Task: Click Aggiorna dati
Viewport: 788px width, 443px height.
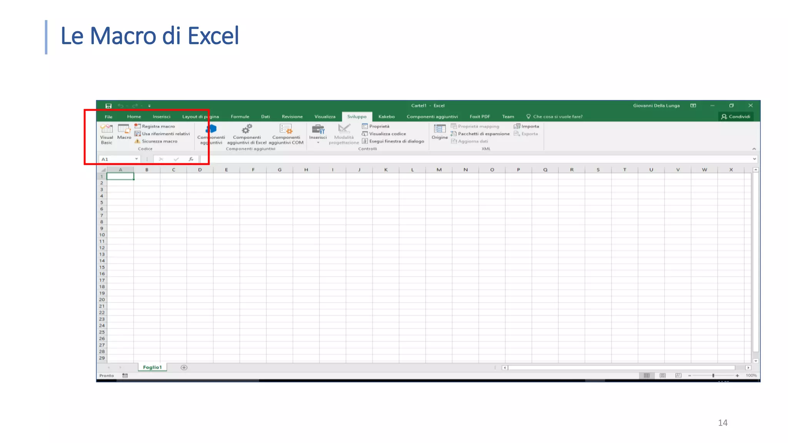Action: tap(469, 141)
